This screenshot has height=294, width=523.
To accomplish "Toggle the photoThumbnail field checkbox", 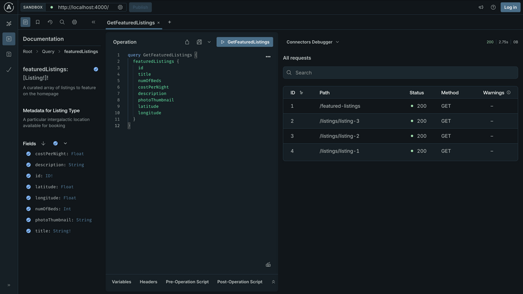I will pyautogui.click(x=29, y=220).
